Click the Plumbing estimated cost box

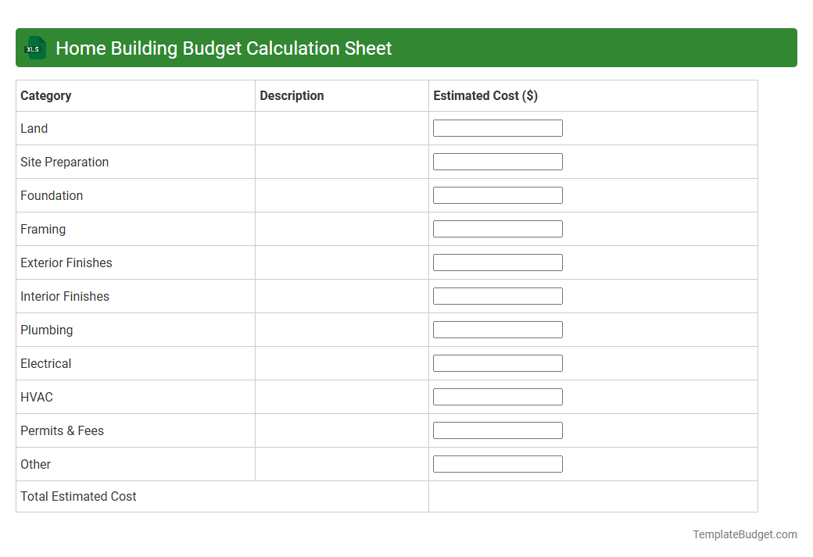pos(497,329)
